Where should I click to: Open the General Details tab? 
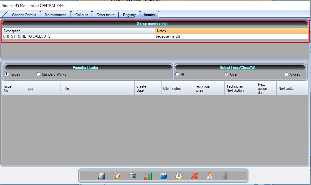(24, 15)
